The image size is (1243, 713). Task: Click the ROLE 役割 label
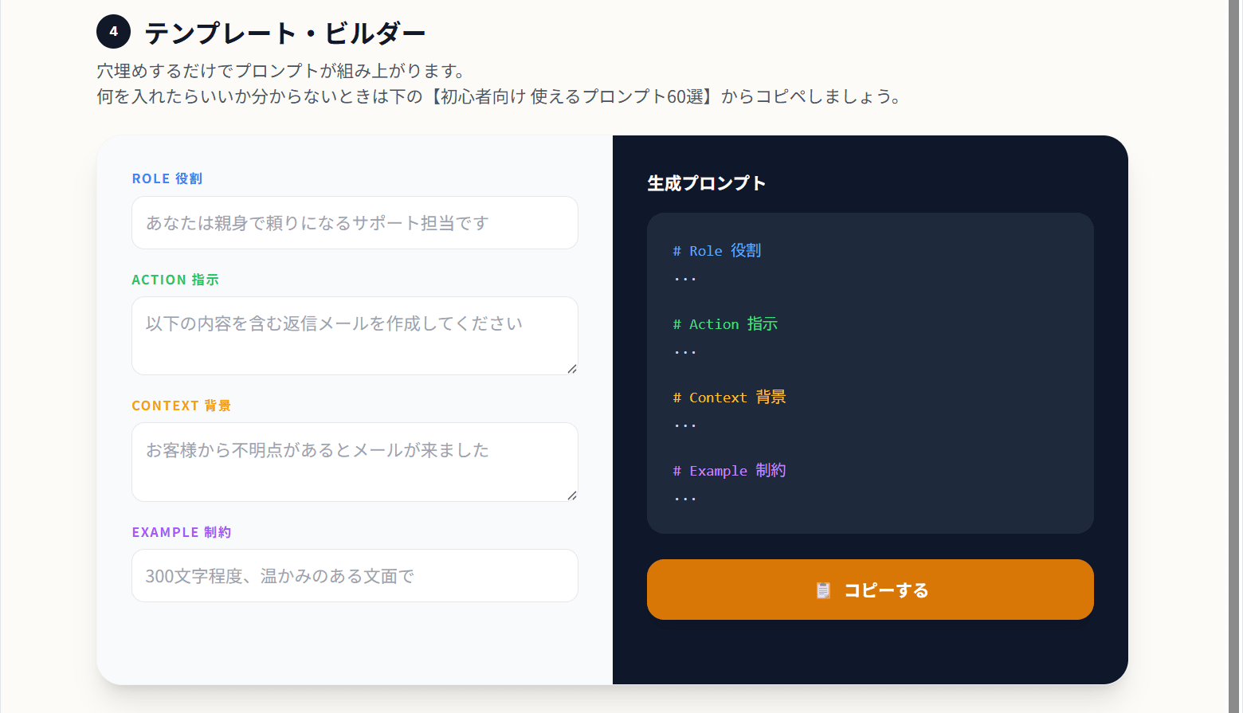pos(167,178)
